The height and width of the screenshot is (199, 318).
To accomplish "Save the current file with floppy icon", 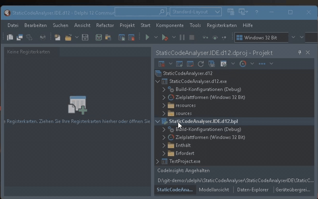I will coord(85,37).
